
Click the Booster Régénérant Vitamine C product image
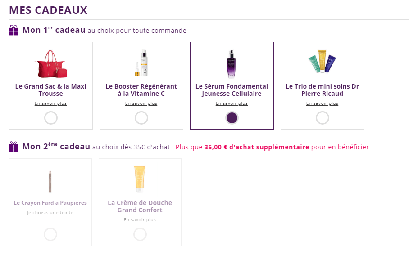click(x=141, y=63)
